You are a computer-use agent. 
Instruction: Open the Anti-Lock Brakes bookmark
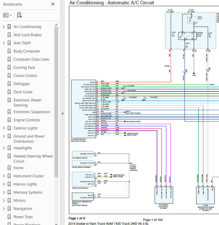(27, 35)
